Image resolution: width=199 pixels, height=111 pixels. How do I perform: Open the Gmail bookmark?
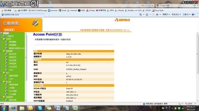click(x=62, y=10)
